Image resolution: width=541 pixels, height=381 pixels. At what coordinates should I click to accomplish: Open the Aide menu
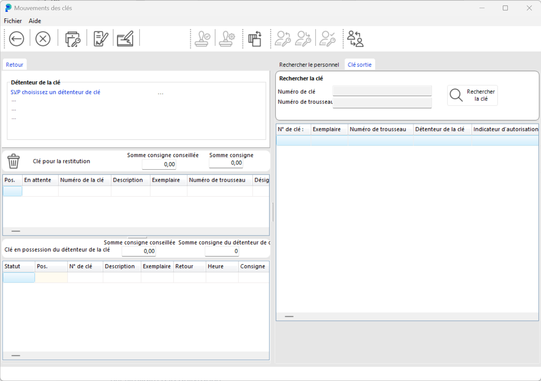(35, 21)
